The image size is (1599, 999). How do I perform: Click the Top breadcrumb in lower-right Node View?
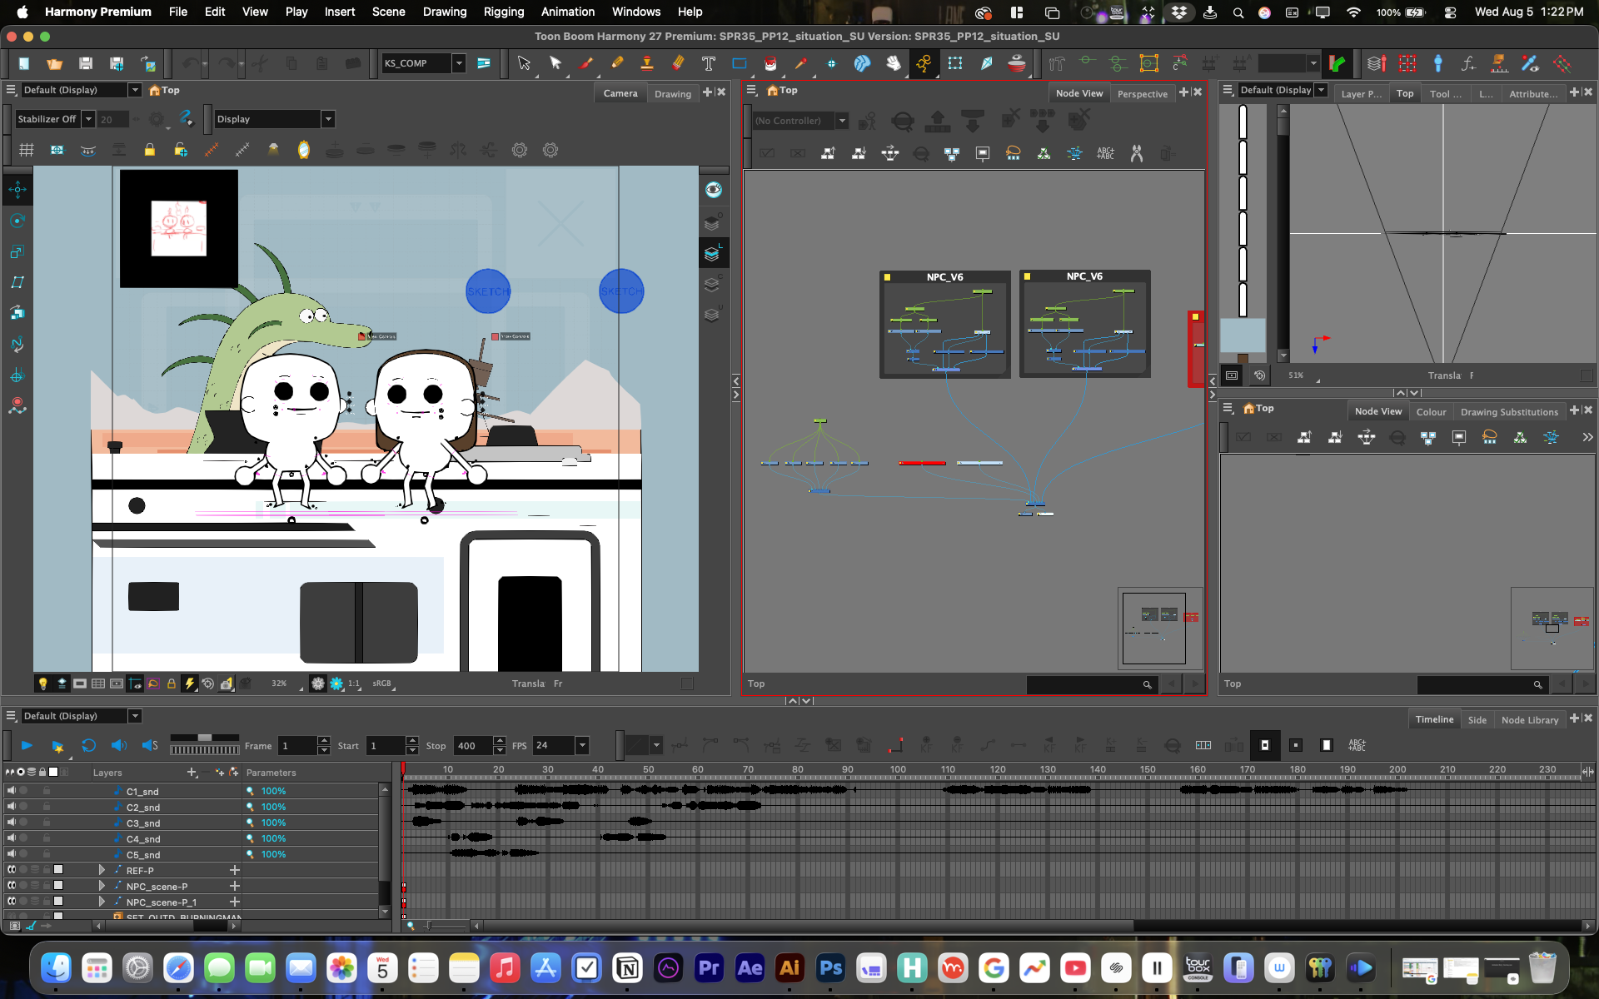tap(1258, 408)
